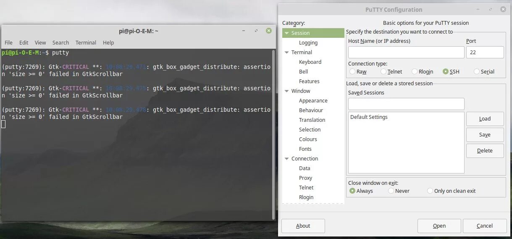Minimize the PuTTY Configuration window
Viewport: 512px width, 239px height.
pos(478,9)
